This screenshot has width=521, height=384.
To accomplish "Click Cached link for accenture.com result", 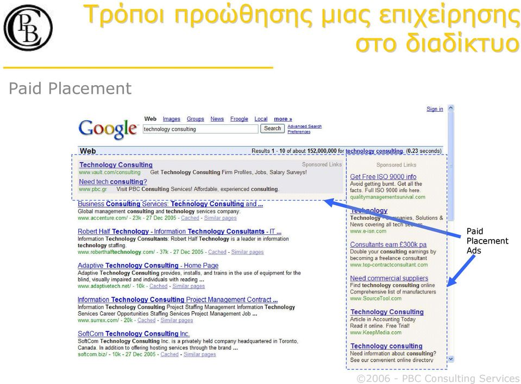I will click(190, 218).
